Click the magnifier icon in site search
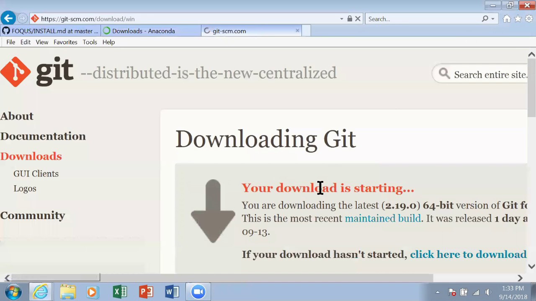 pyautogui.click(x=444, y=74)
